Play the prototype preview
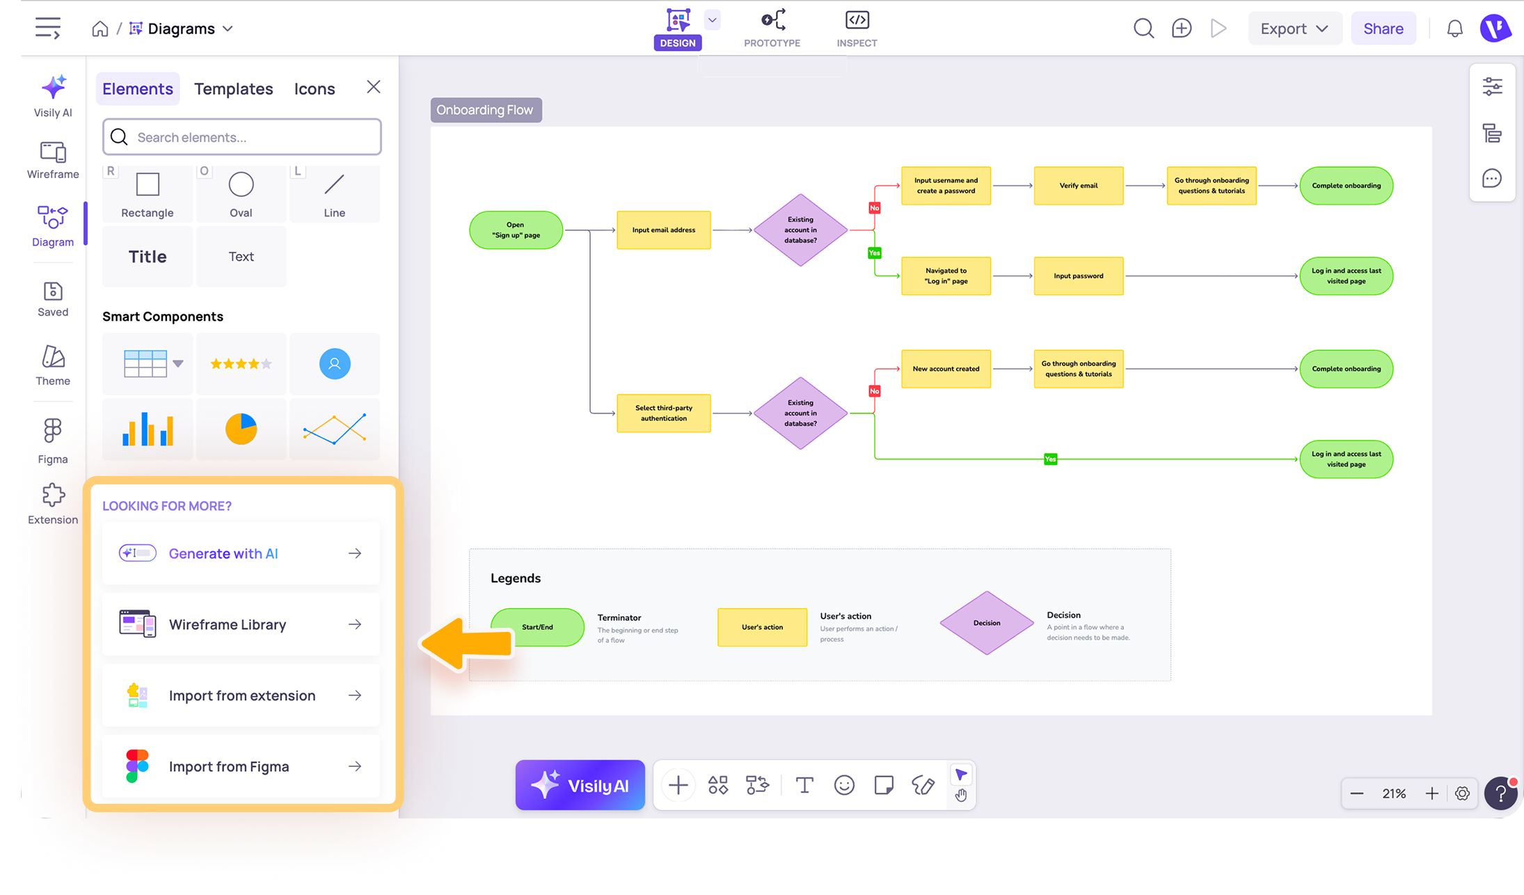The image size is (1524, 895). [x=1219, y=29]
